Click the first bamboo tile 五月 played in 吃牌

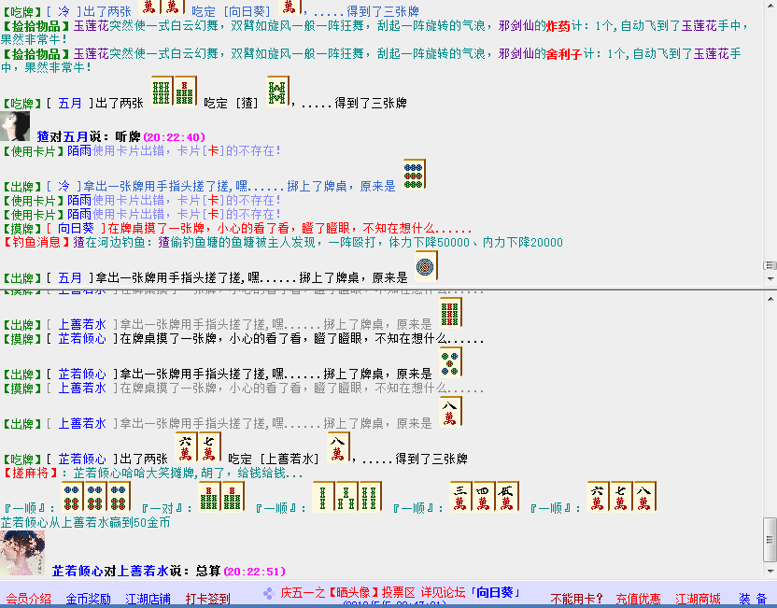(162, 92)
